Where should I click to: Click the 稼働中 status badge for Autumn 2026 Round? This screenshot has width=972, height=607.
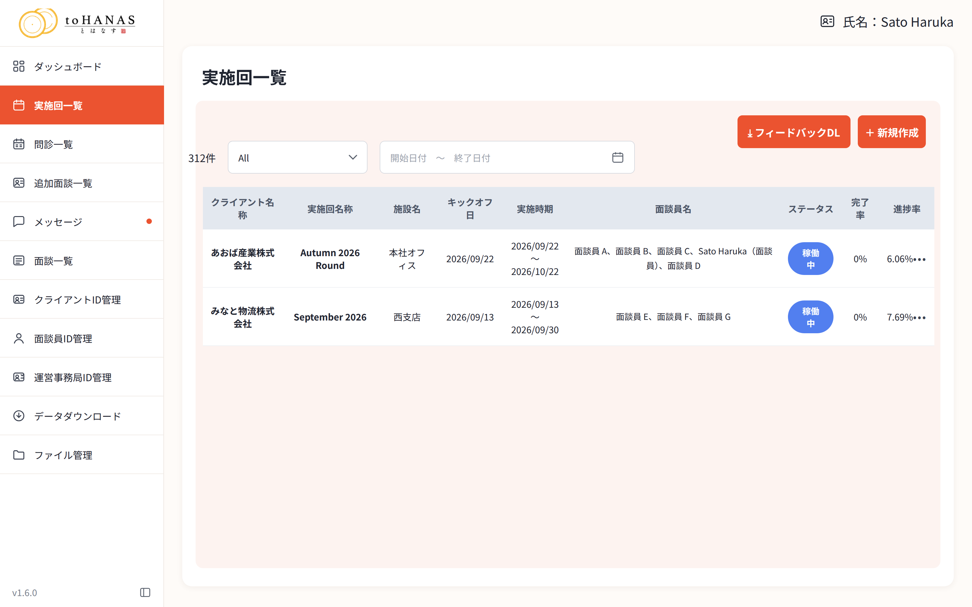(810, 259)
